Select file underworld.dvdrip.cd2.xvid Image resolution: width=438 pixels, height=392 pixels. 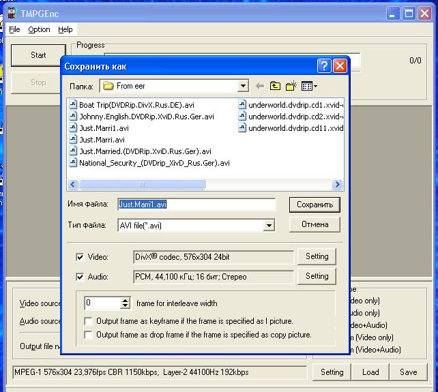pyautogui.click(x=295, y=117)
